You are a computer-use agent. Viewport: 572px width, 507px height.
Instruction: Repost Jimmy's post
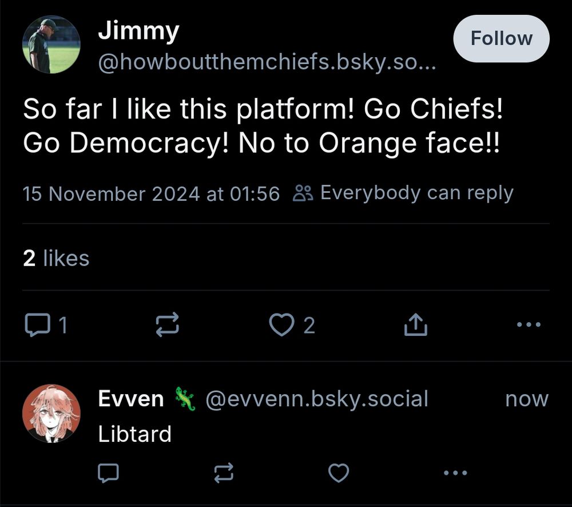[168, 325]
